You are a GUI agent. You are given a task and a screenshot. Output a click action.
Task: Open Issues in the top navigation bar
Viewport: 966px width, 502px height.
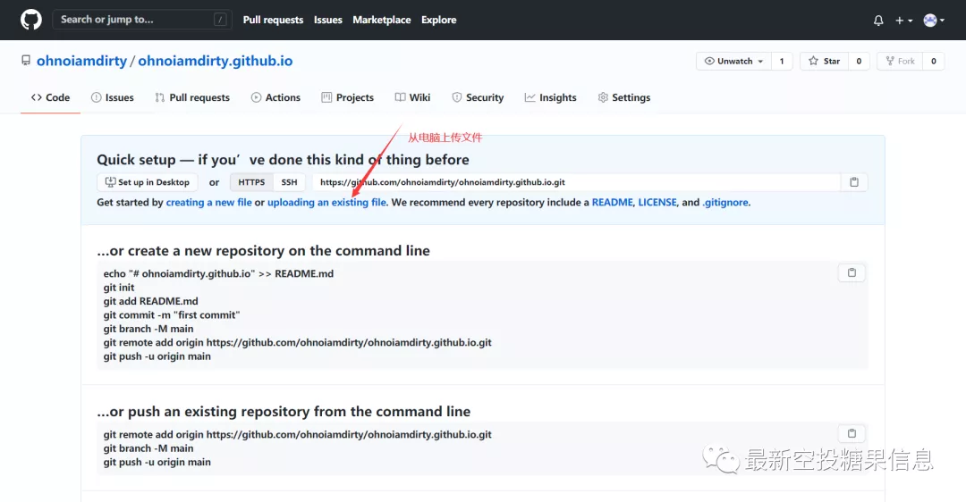(327, 20)
